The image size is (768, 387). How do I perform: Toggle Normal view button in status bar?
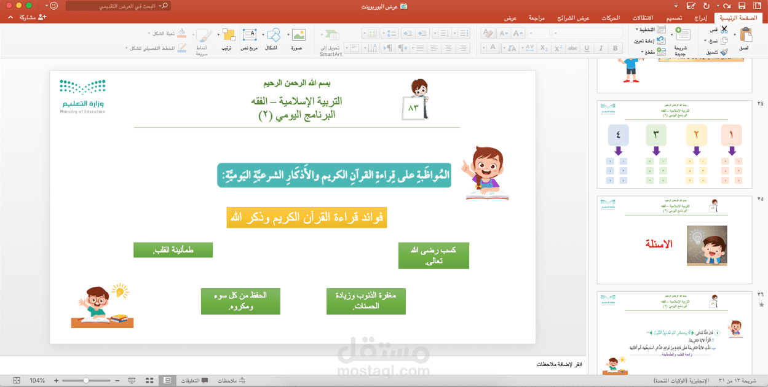(x=167, y=381)
